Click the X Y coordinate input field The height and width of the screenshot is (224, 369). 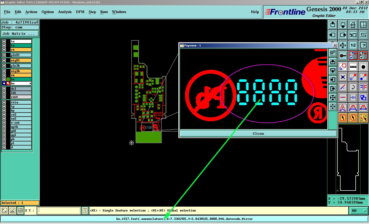coord(59,210)
